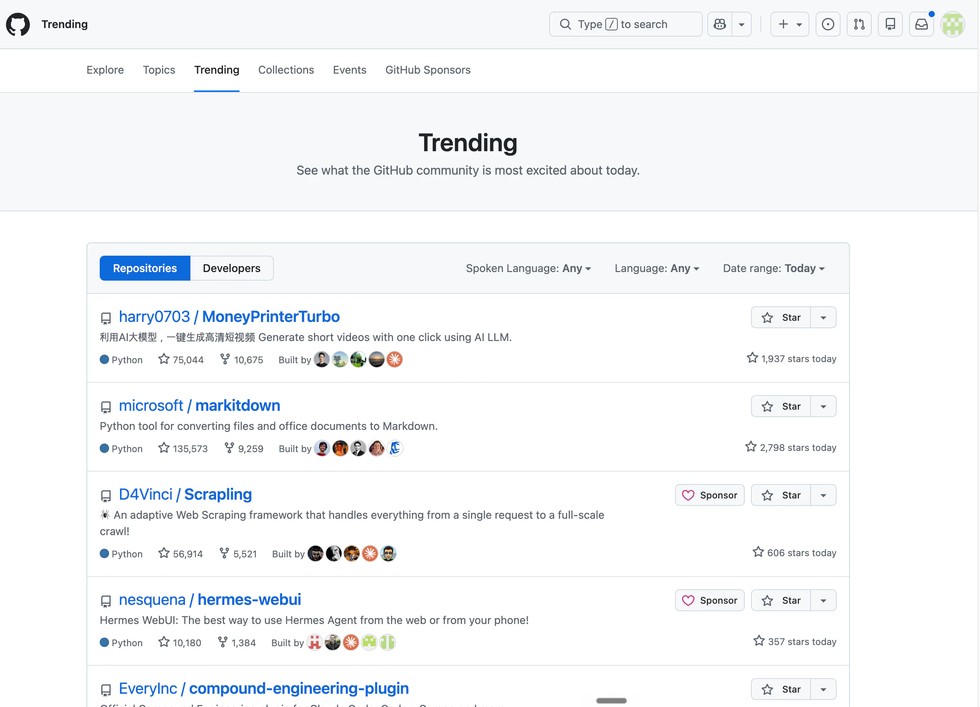Expand star list dropdown for hermes-webui

coord(823,601)
